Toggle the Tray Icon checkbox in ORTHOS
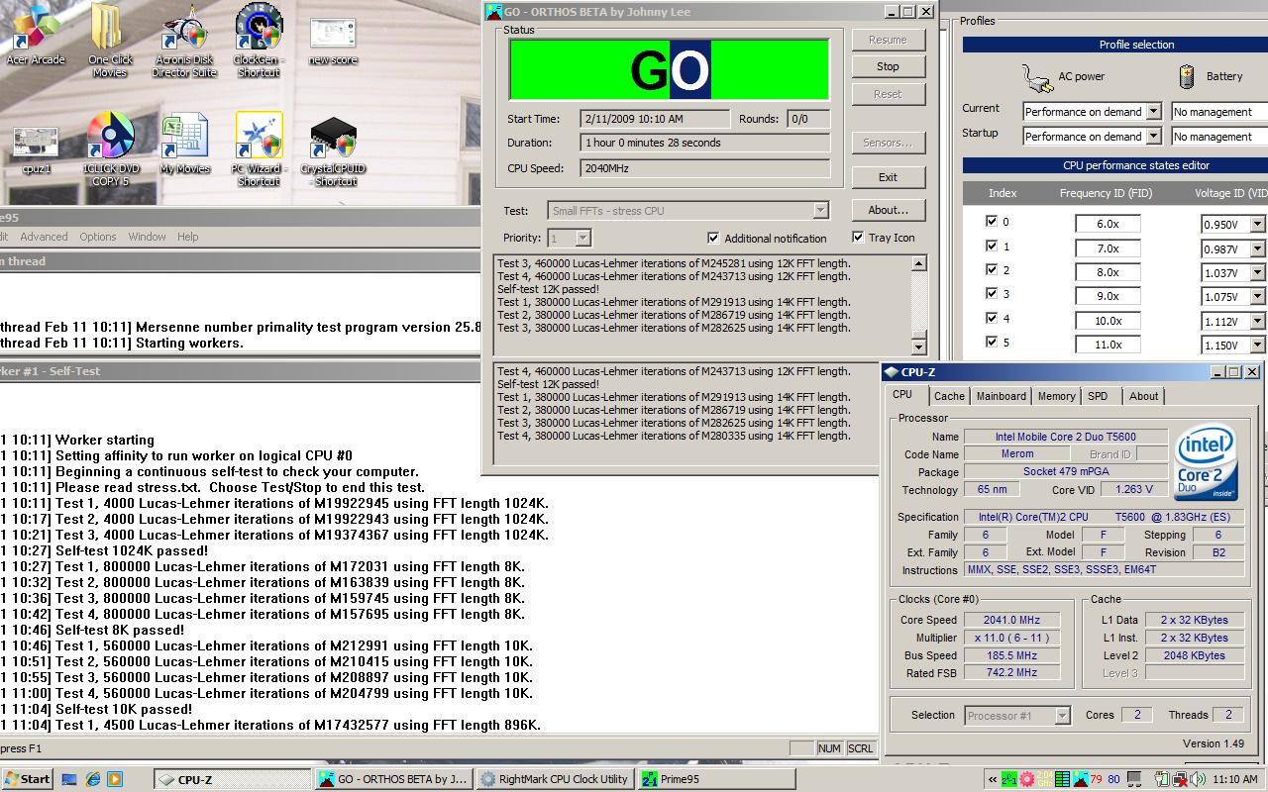 pyautogui.click(x=858, y=238)
